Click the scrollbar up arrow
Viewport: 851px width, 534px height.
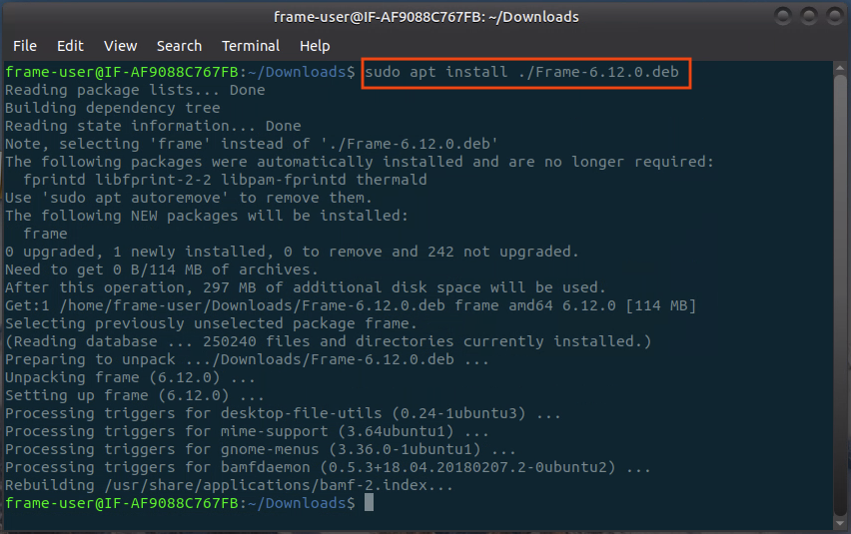(x=840, y=68)
